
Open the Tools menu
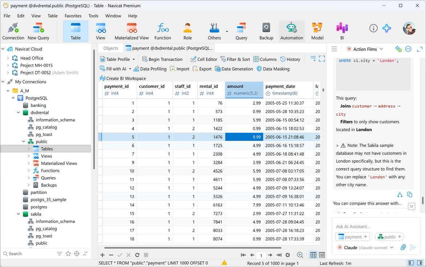pos(93,16)
